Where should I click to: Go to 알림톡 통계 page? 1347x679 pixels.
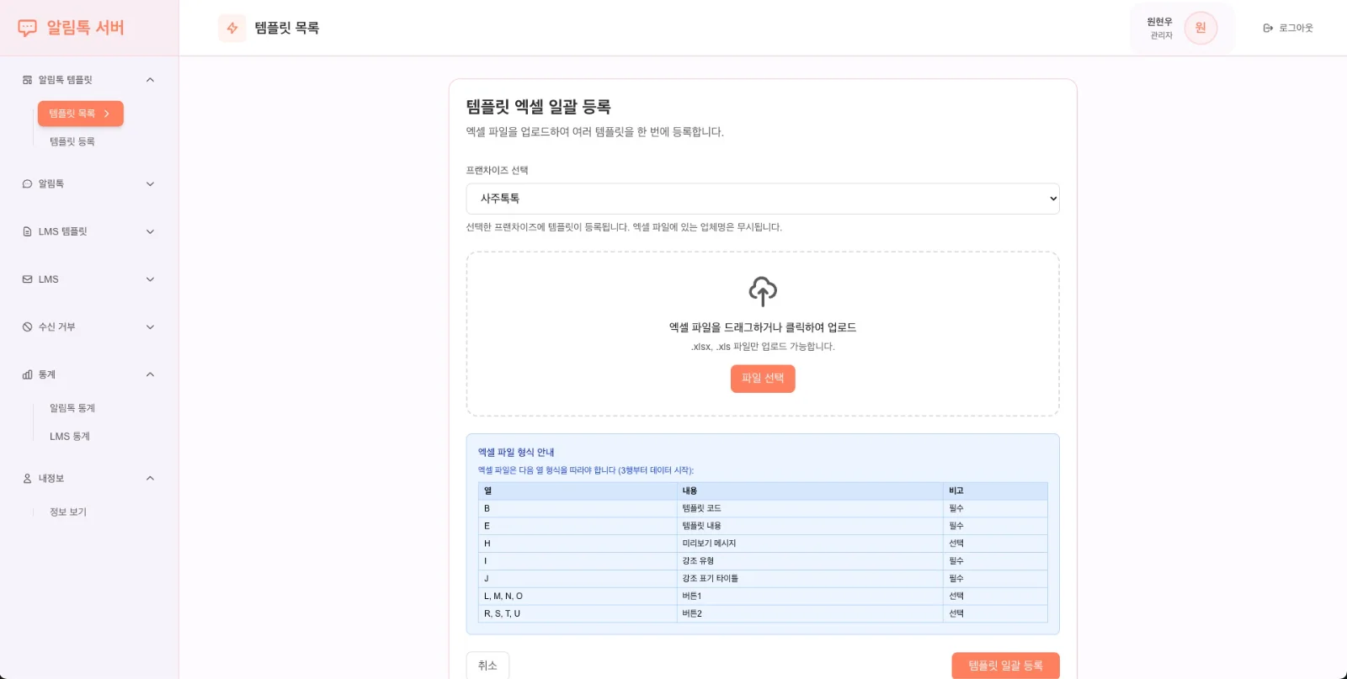click(x=72, y=408)
